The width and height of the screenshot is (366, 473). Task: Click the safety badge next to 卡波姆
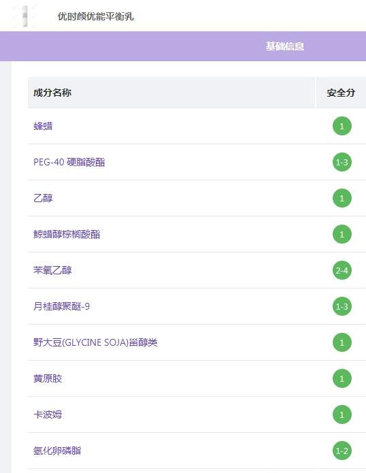point(342,414)
